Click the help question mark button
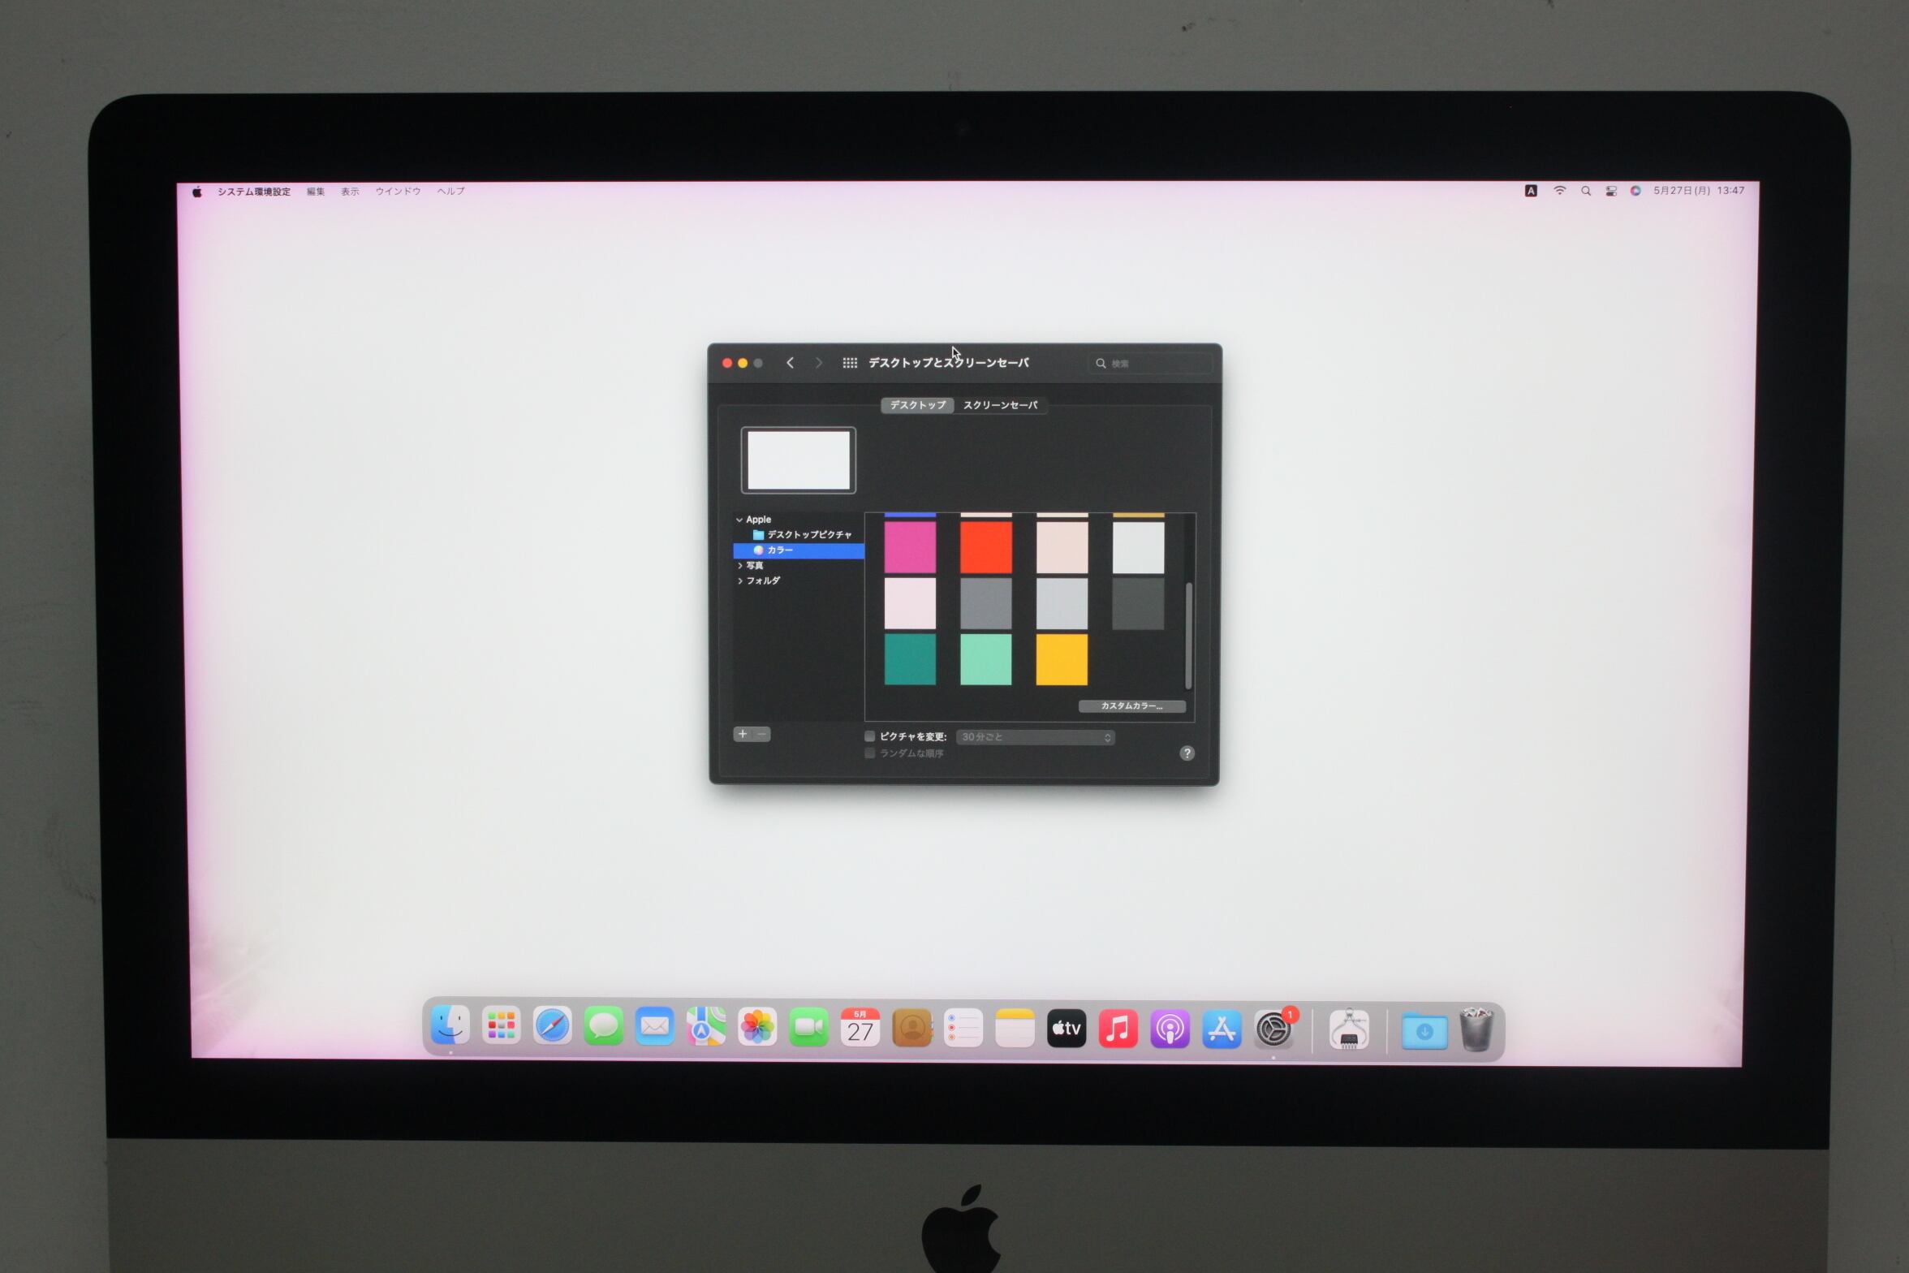The image size is (1909, 1273). tap(1187, 753)
